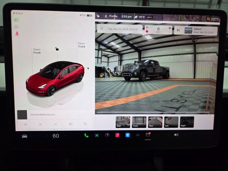Open the Music app icon
The height and width of the screenshot is (171, 228).
tap(117, 135)
